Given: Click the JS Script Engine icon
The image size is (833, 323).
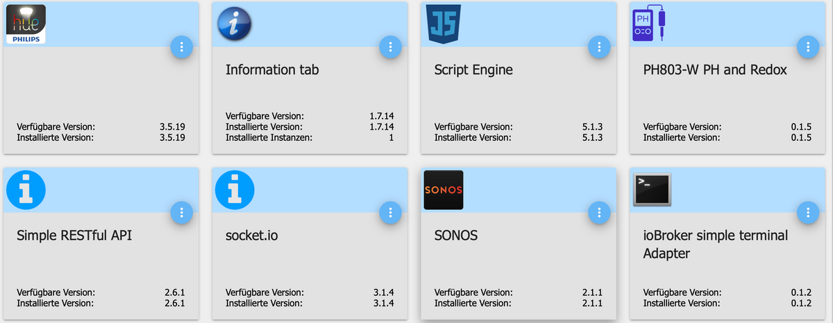Looking at the screenshot, I should (x=443, y=24).
